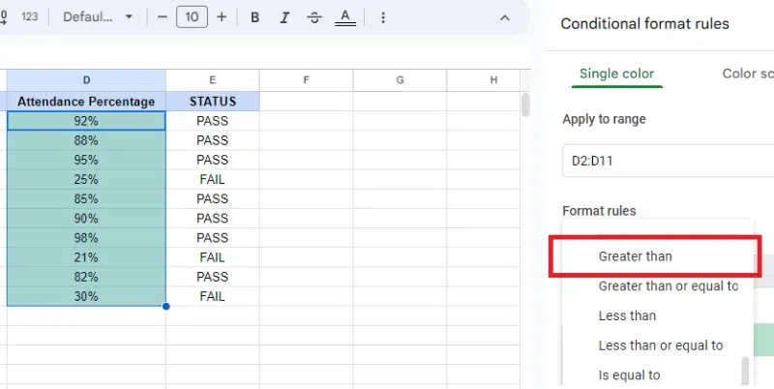Select column E header
Viewport: 774px width, 389px height.
click(x=212, y=80)
